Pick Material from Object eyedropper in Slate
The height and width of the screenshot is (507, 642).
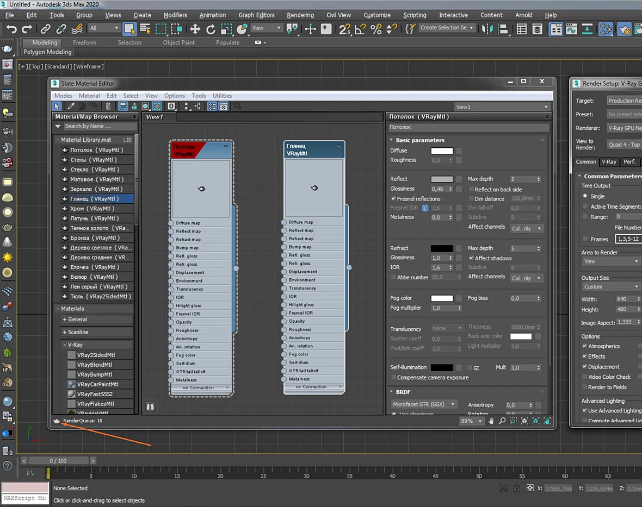click(x=71, y=107)
